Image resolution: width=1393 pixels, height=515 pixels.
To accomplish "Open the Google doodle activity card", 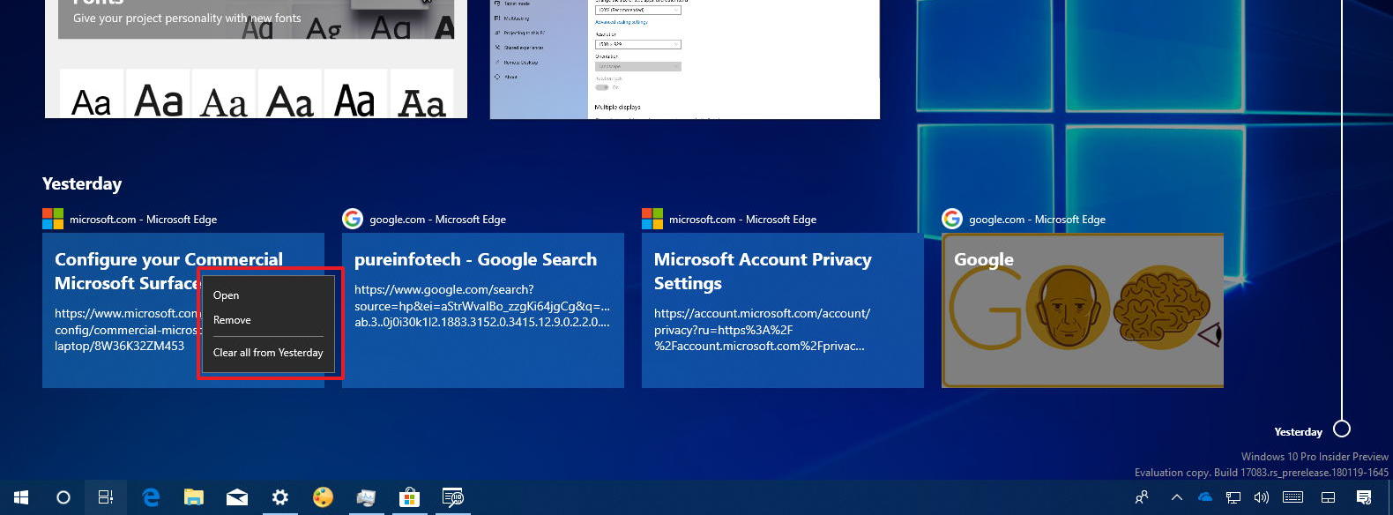I will [x=1083, y=310].
